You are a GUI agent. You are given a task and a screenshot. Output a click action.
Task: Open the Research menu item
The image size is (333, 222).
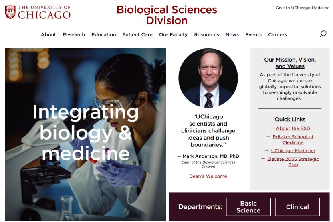click(x=74, y=34)
